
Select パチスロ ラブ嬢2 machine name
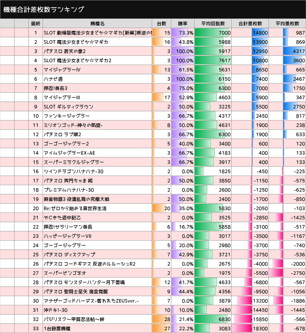62,135
